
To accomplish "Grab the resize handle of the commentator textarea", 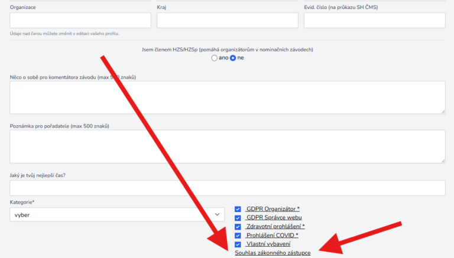I will pos(442,111).
